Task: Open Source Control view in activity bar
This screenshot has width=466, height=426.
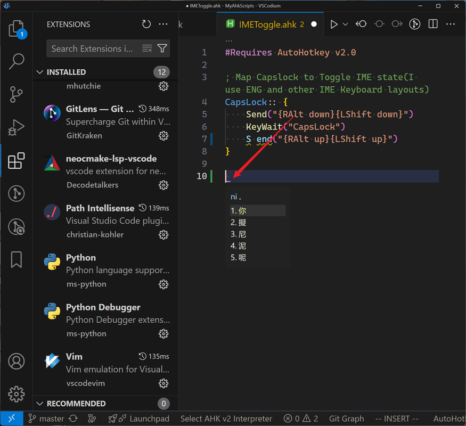Action: tap(17, 94)
